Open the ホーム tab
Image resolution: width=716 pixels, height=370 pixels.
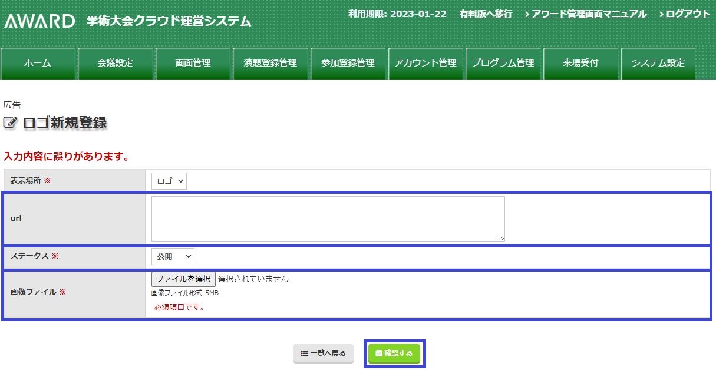click(38, 63)
